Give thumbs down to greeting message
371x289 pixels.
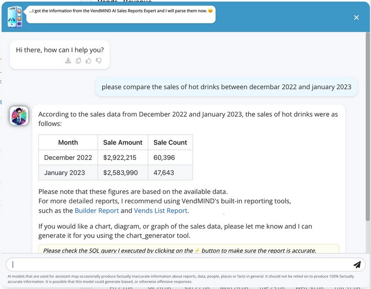tap(99, 61)
